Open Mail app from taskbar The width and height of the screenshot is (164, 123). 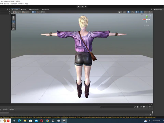click(x=36, y=121)
